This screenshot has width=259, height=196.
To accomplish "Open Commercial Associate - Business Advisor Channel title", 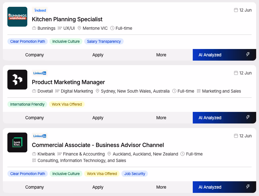I will [x=98, y=145].
